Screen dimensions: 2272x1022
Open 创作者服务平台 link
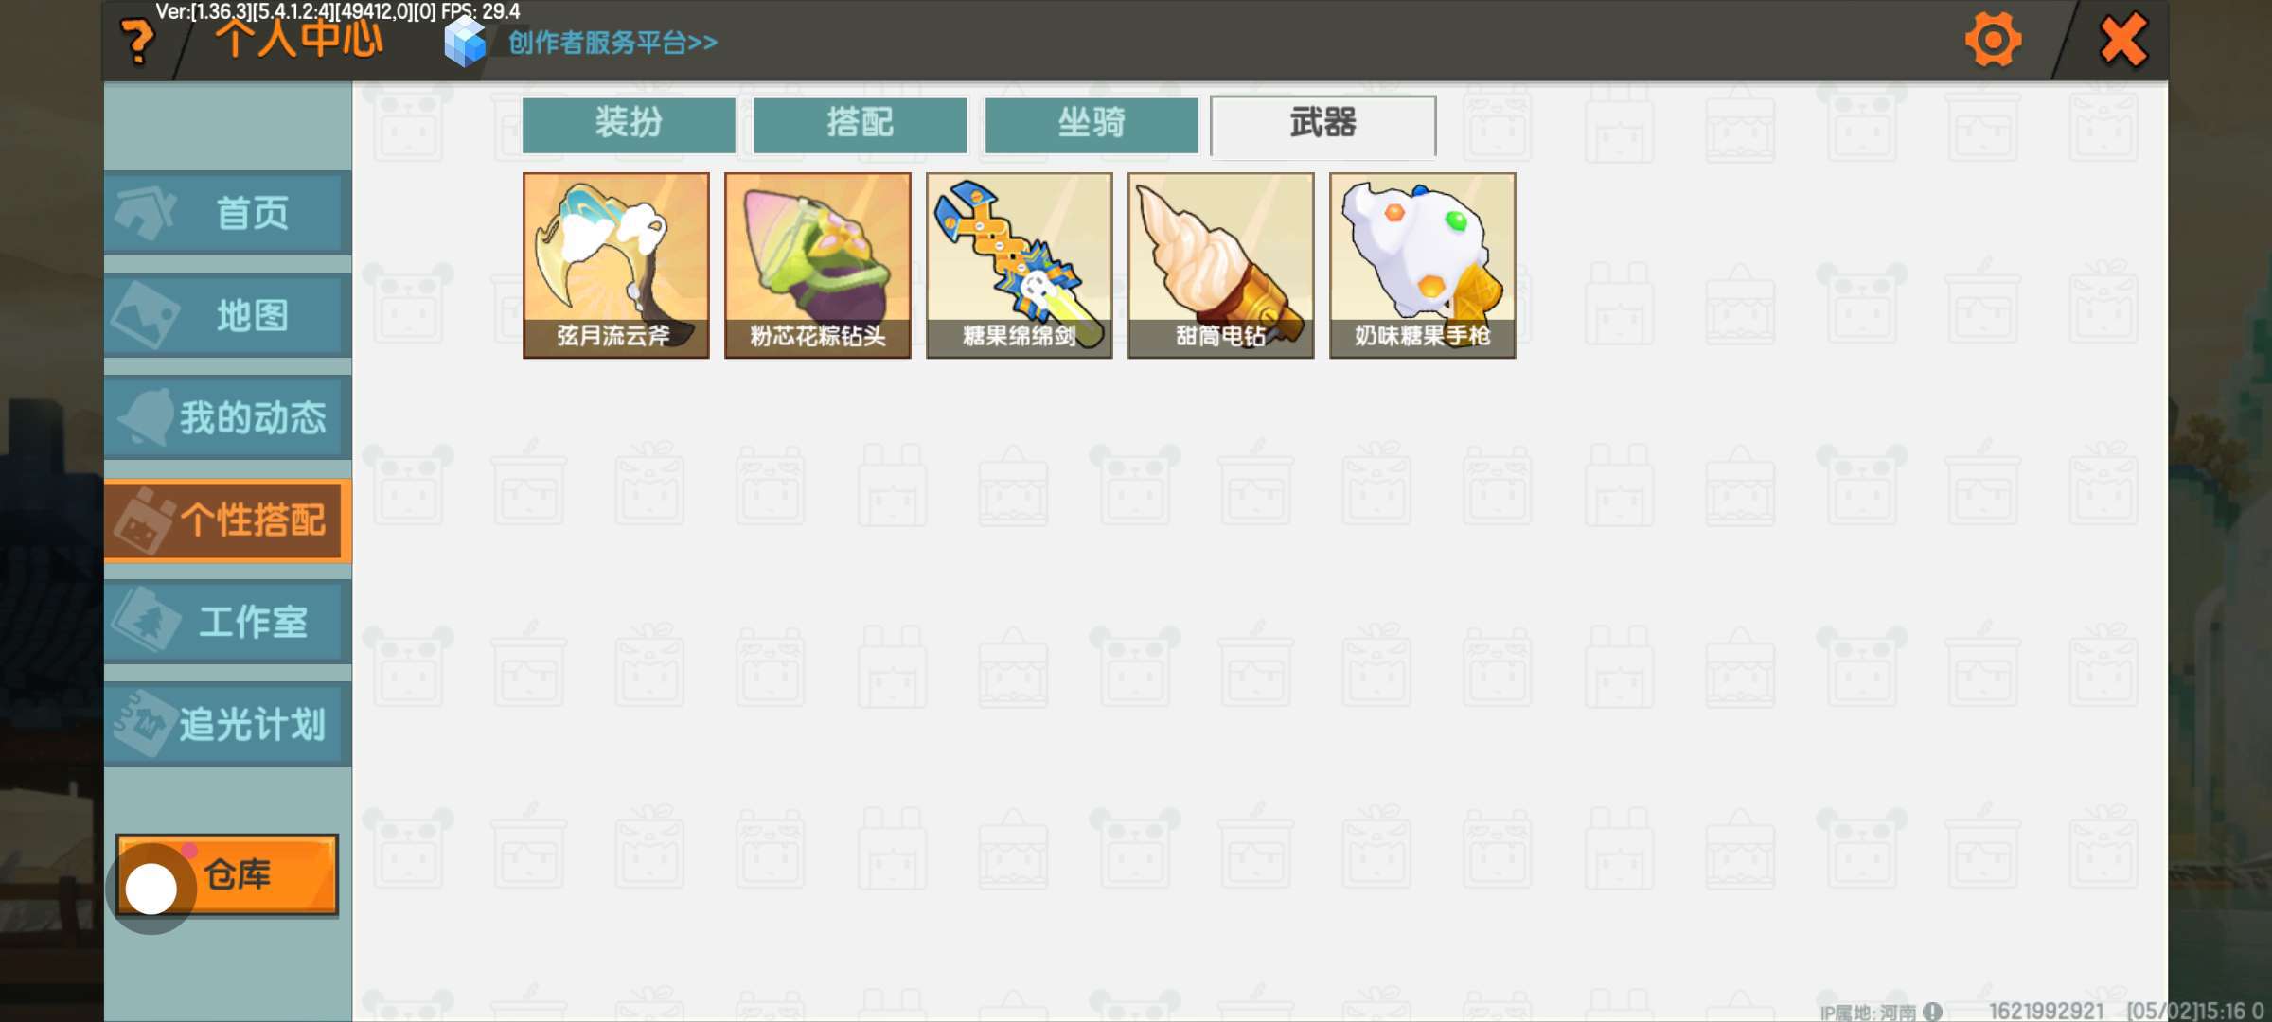tap(612, 43)
